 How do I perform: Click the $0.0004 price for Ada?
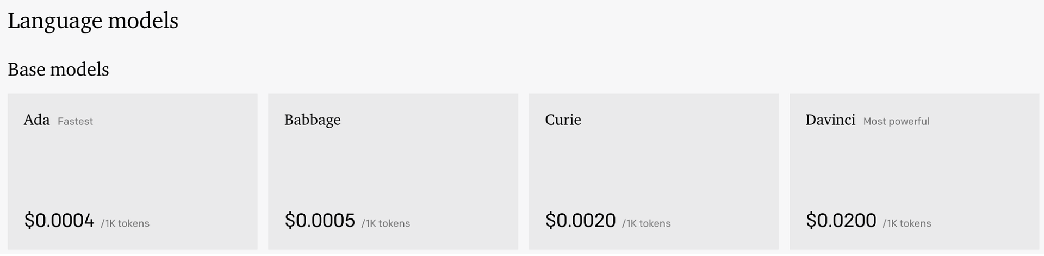(59, 221)
